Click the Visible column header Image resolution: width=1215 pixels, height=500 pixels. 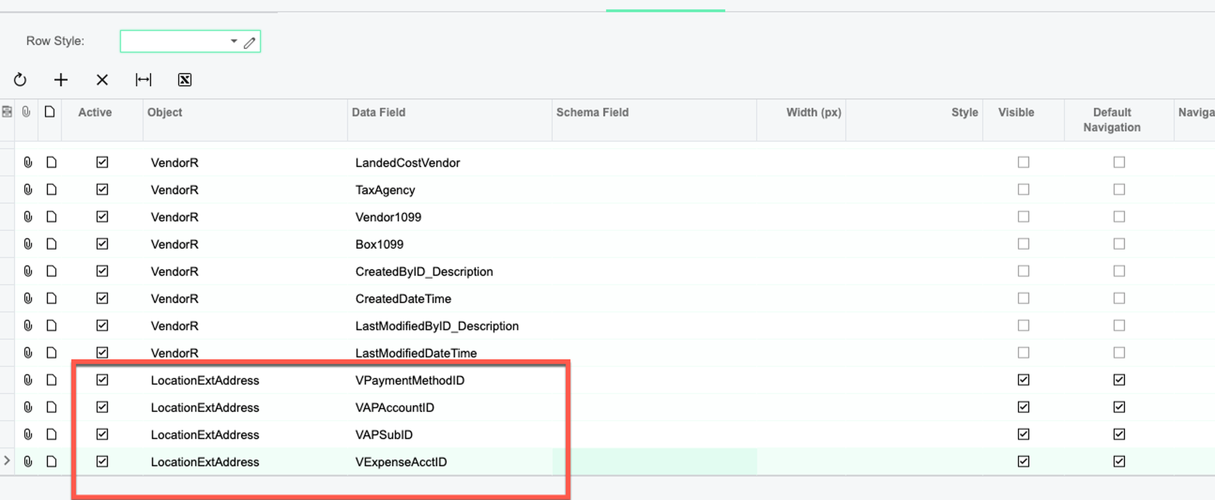coord(1016,112)
